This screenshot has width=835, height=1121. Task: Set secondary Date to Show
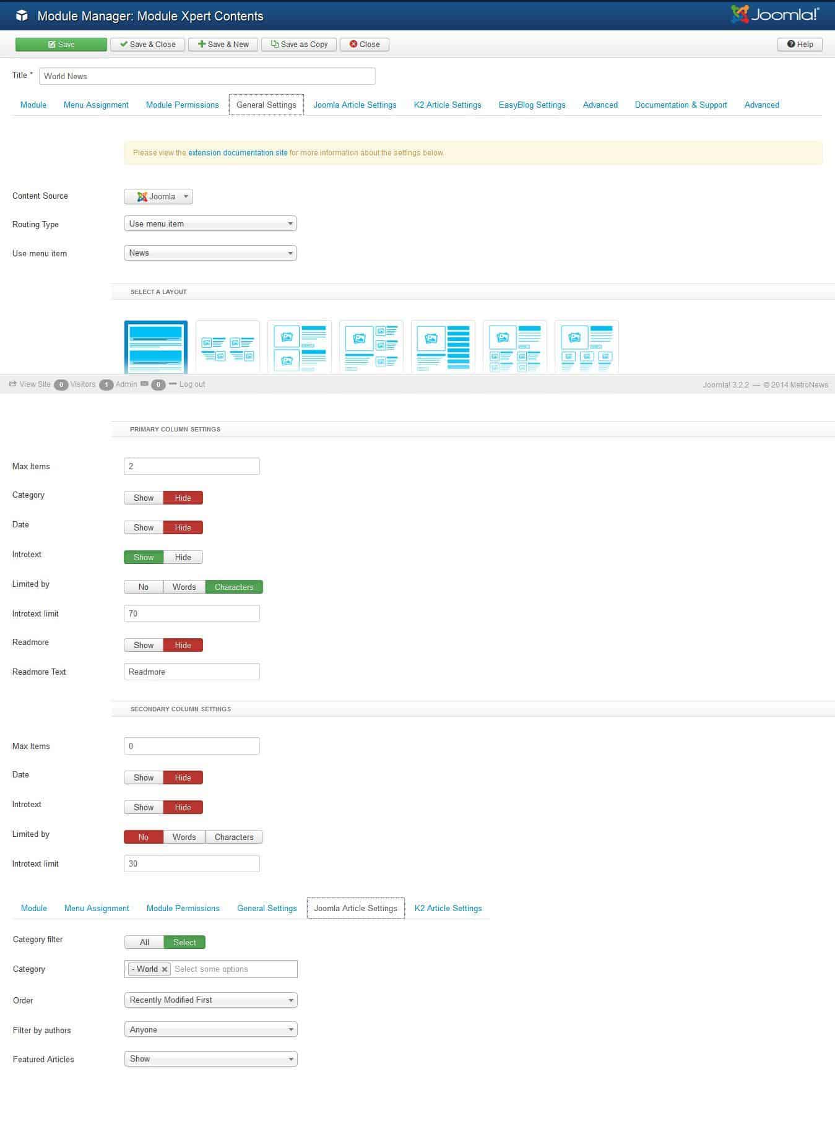click(x=144, y=777)
